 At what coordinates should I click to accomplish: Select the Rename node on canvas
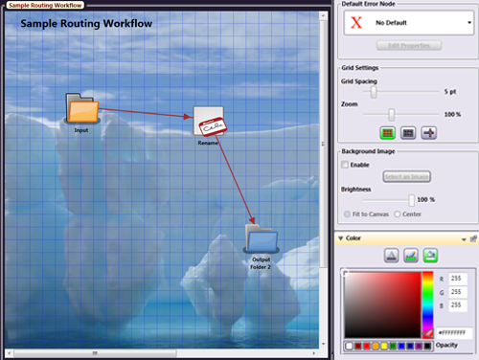pos(210,122)
